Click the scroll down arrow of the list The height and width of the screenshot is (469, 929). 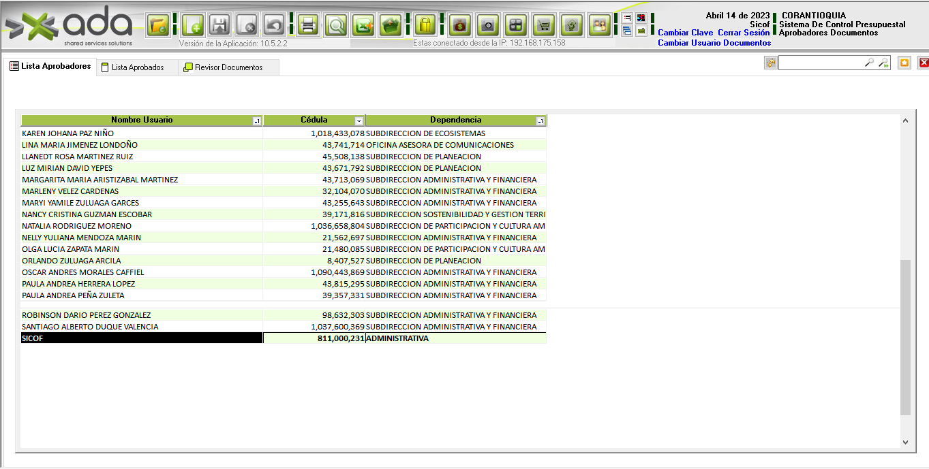905,442
